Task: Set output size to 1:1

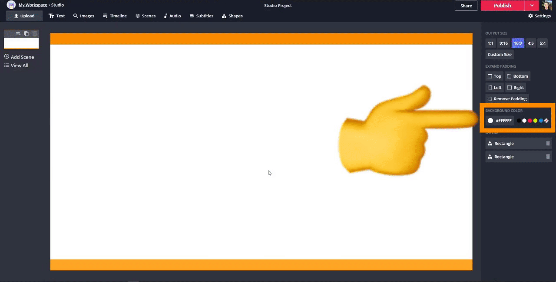Action: pos(490,43)
